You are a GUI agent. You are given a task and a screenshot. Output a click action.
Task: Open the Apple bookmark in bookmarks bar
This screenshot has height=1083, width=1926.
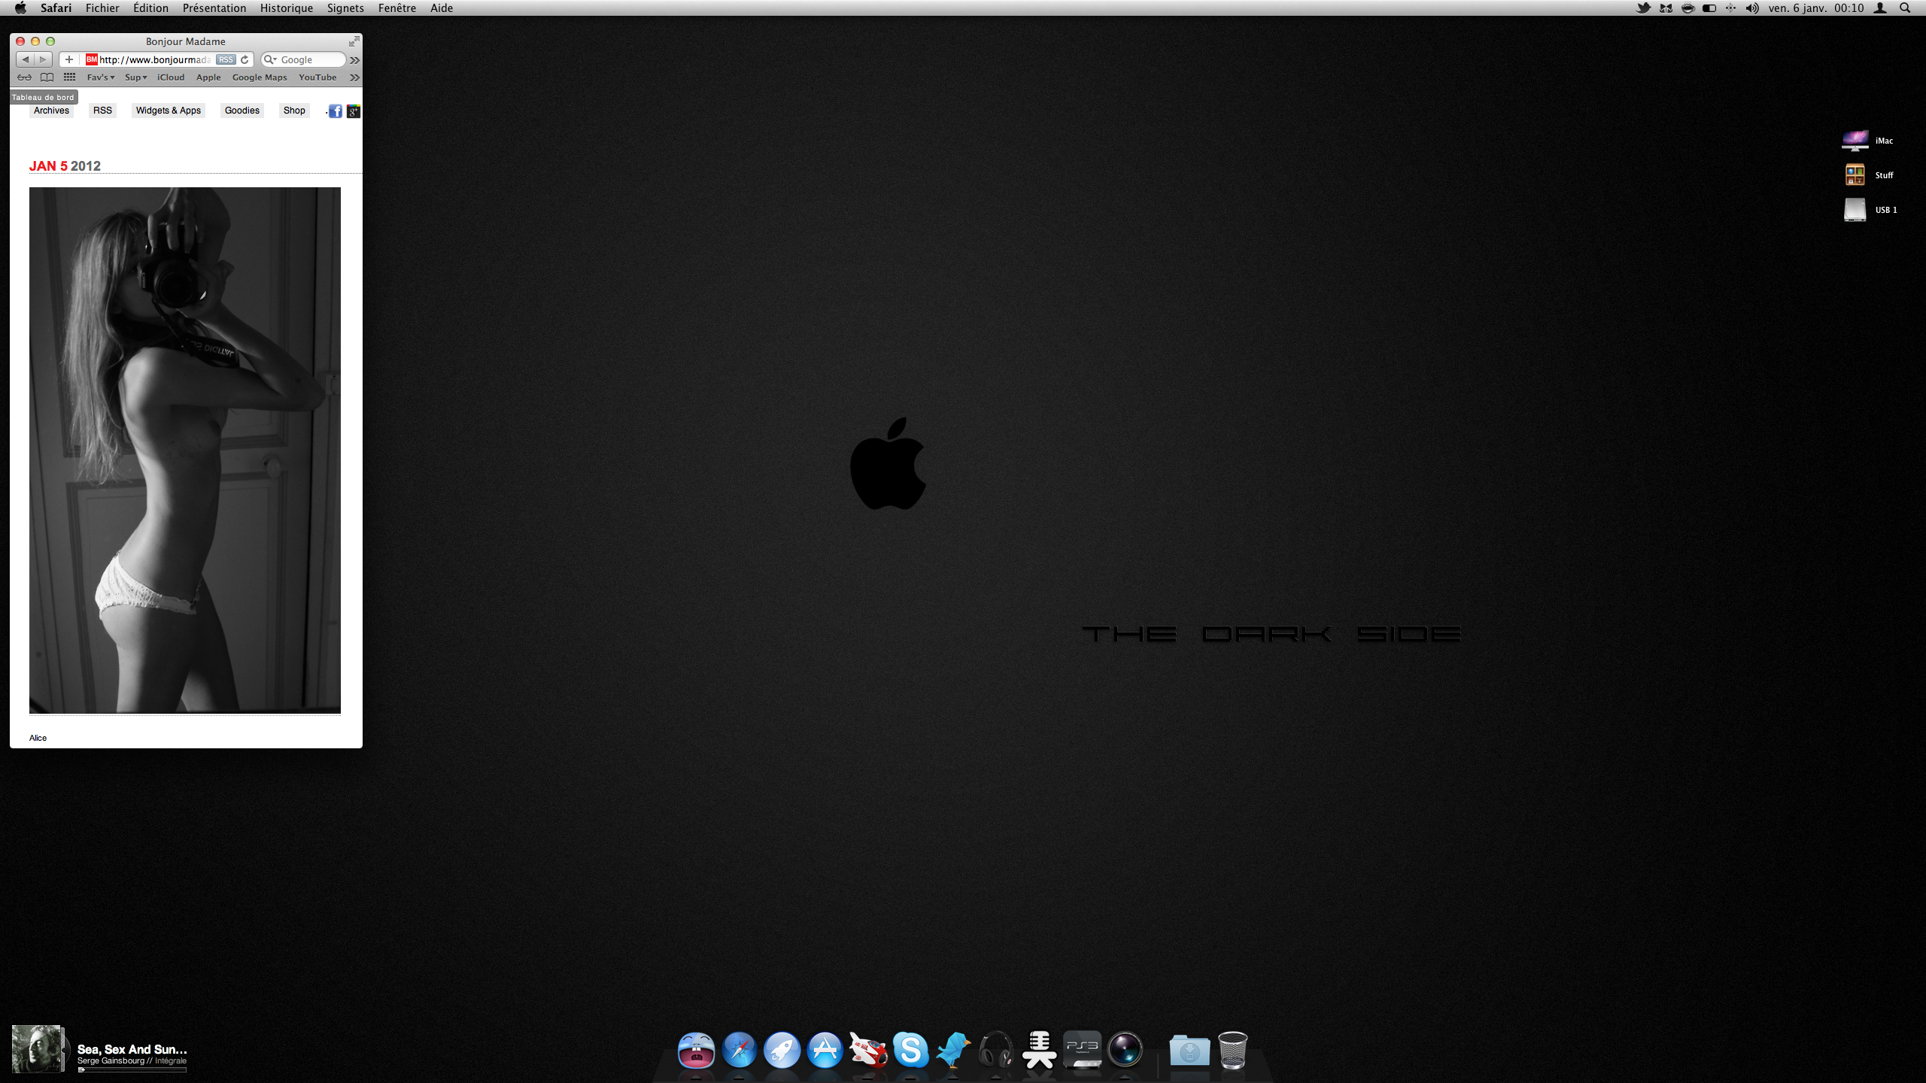(x=208, y=77)
